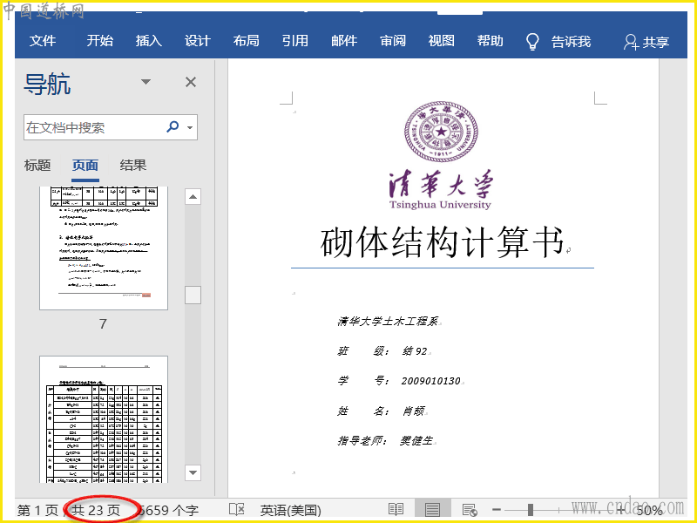Click the Tsinghua University logo image
The height and width of the screenshot is (523, 697).
(x=441, y=132)
